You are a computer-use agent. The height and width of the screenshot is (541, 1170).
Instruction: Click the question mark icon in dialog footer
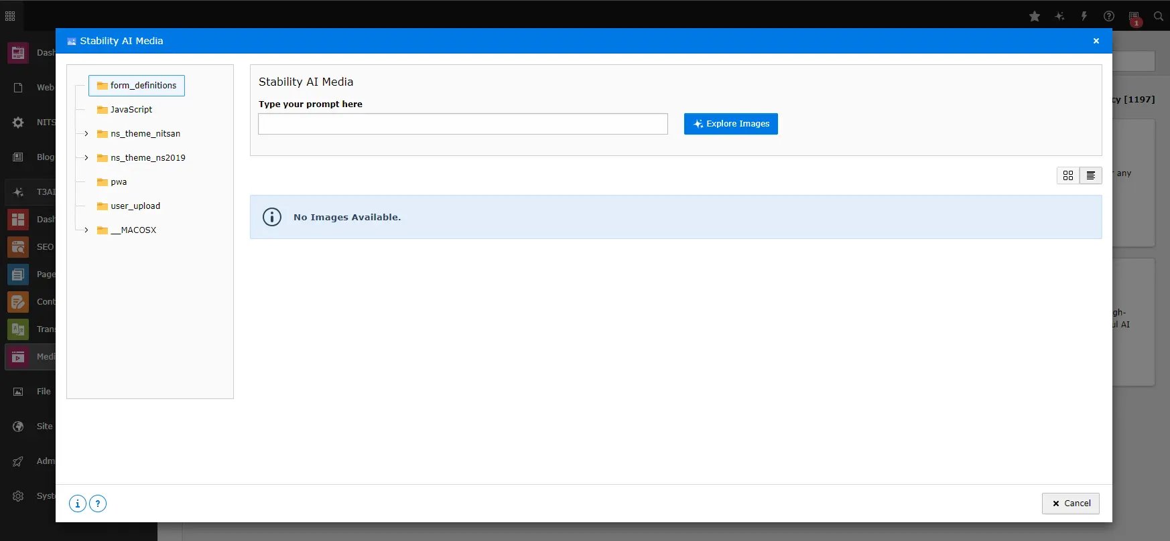pyautogui.click(x=98, y=504)
